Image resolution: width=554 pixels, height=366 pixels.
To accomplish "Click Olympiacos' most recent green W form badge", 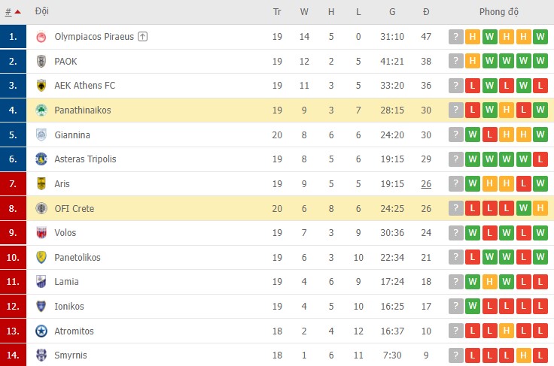I will tap(540, 37).
